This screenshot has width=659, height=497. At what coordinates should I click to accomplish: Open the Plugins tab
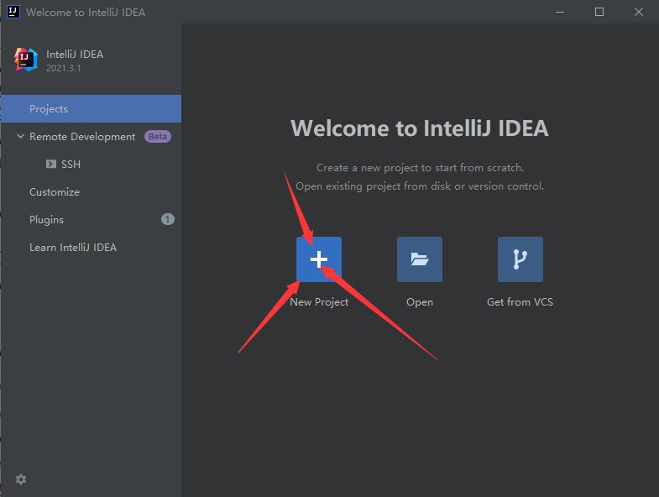click(92, 219)
